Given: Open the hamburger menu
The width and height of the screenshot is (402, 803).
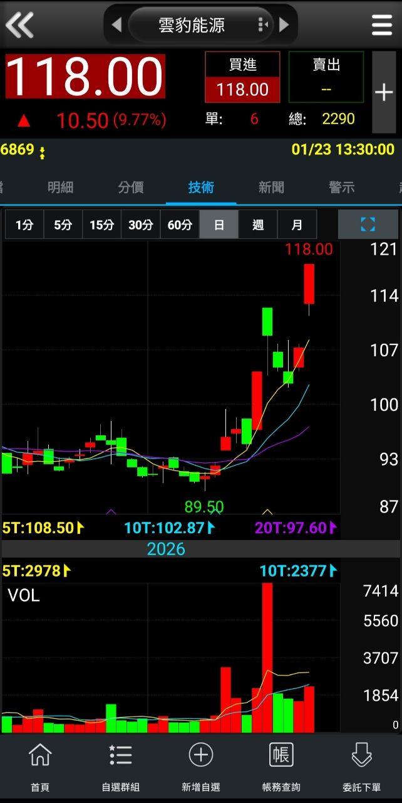Looking at the screenshot, I should pyautogui.click(x=381, y=25).
